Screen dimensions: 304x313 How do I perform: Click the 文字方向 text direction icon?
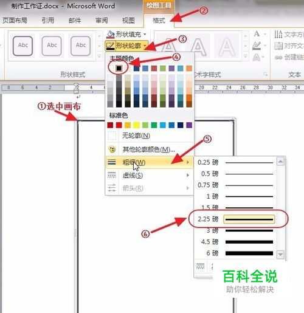pos(278,34)
